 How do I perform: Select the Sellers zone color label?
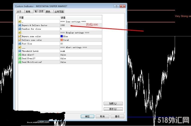(x=32, y=40)
